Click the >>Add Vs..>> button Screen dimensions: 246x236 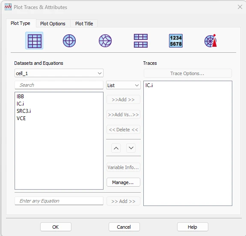pos(123,115)
